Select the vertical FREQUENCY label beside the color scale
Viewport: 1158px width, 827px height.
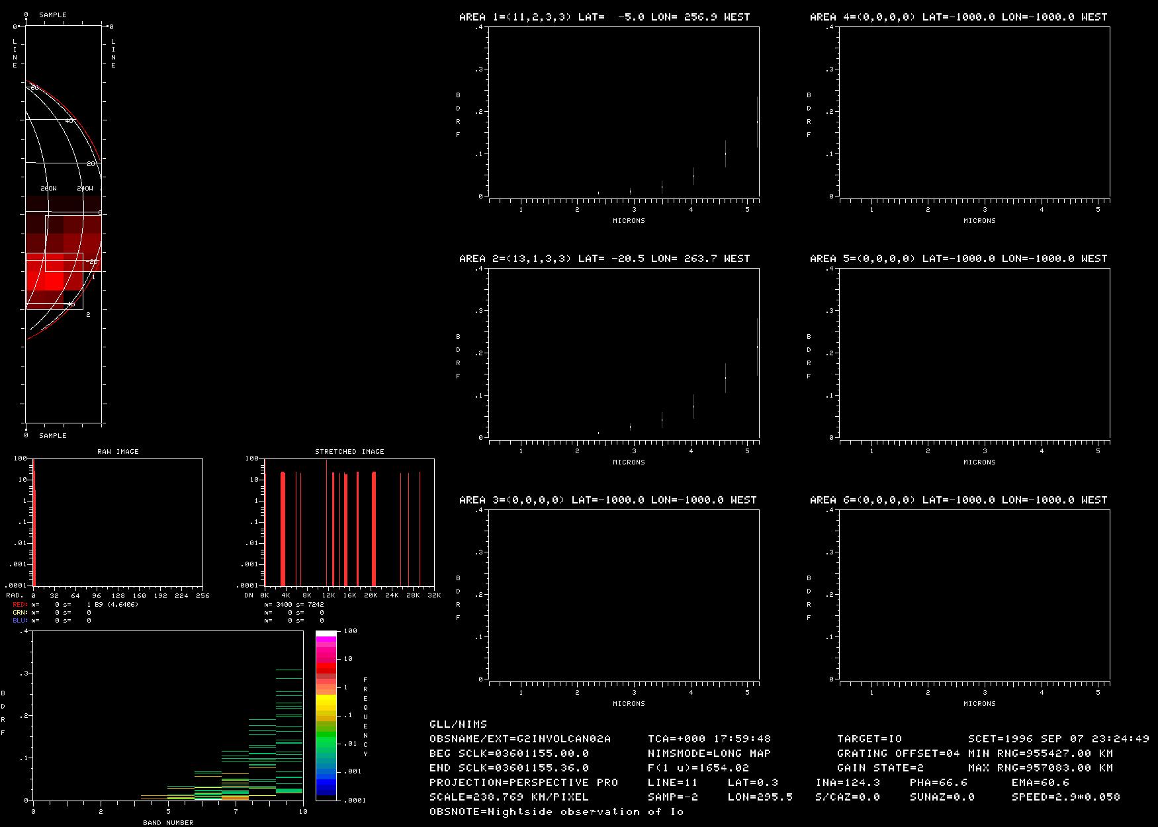pos(365,717)
